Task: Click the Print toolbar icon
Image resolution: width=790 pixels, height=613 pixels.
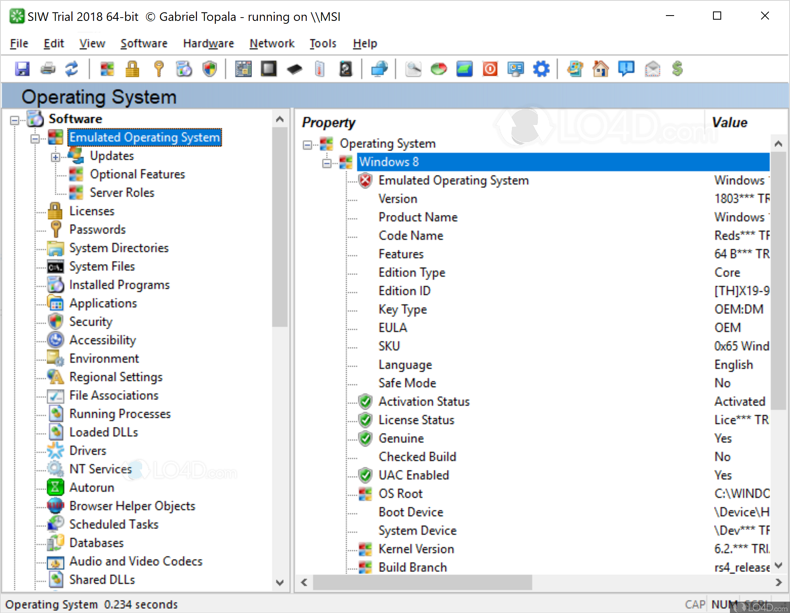Action: (x=48, y=69)
